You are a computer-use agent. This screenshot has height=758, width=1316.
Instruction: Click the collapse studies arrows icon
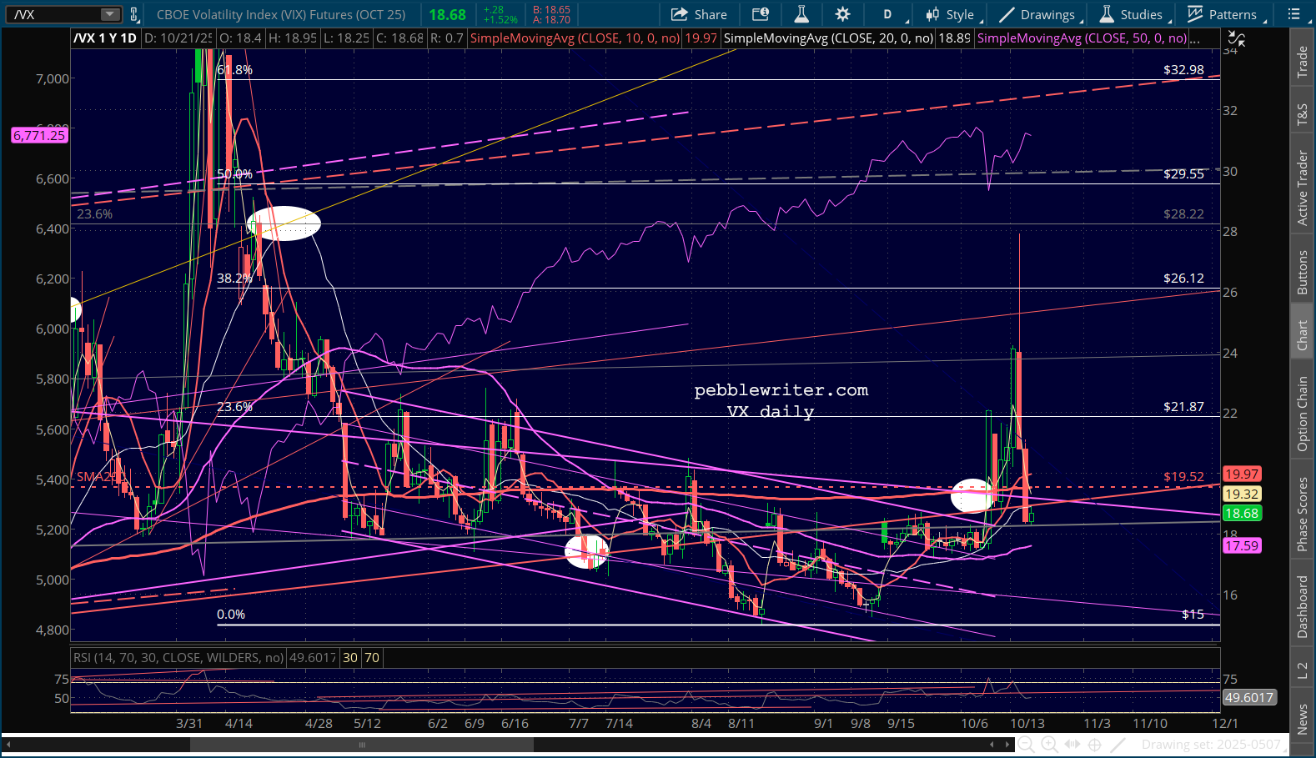click(1236, 39)
